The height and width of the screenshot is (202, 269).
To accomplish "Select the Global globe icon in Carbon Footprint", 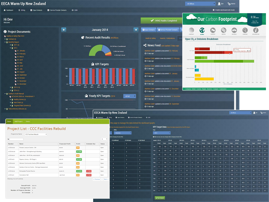I will (x=202, y=30).
